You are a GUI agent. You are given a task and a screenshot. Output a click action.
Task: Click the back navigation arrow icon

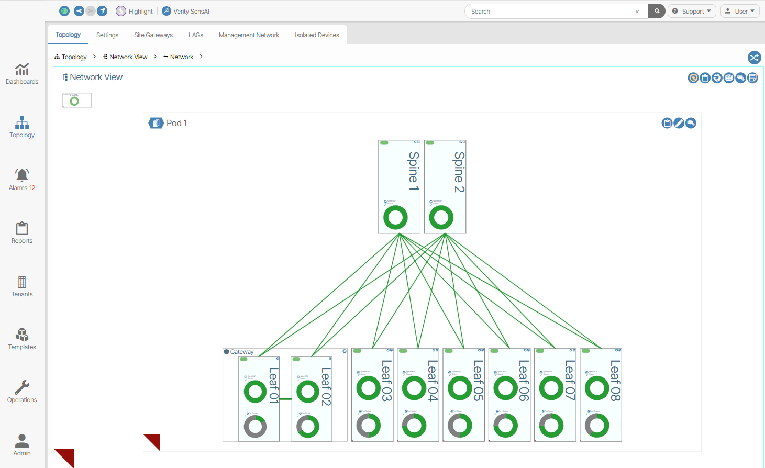(x=79, y=11)
